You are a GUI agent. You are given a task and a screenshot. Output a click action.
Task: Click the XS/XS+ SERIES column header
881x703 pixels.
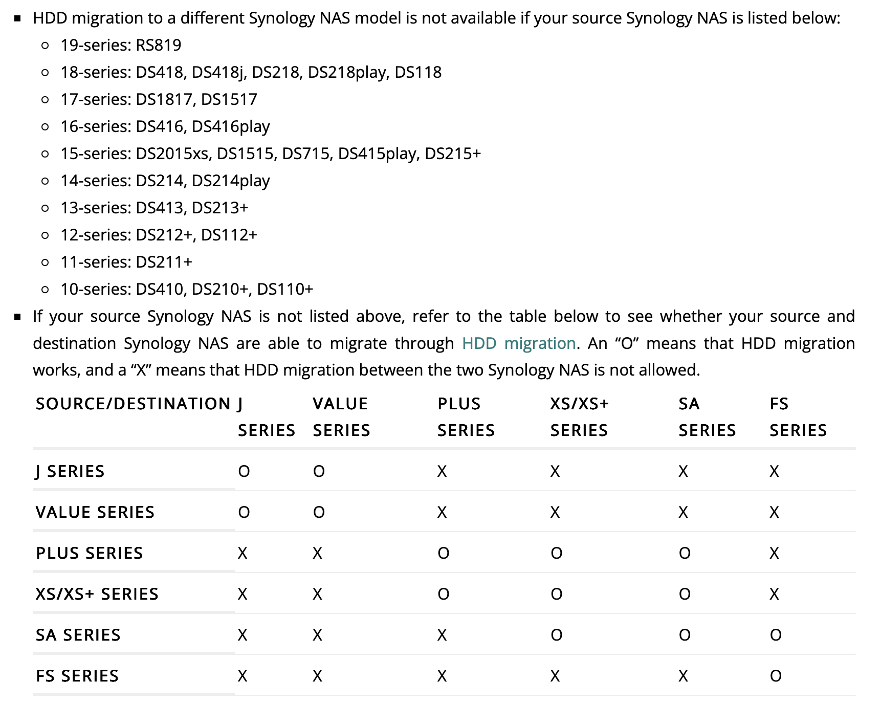click(580, 417)
